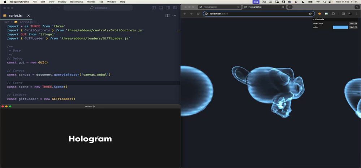This screenshot has width=361, height=168.
Task: Open the History menu
Action: click(62, 1)
